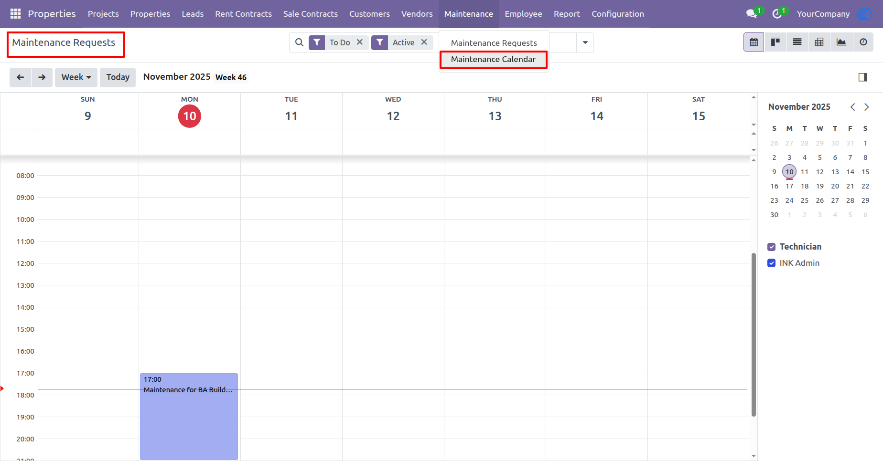Open the Report menu
The height and width of the screenshot is (461, 883).
[567, 14]
